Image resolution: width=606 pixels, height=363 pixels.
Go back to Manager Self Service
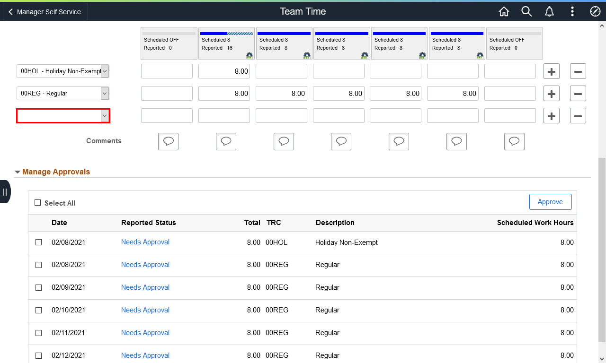point(45,12)
